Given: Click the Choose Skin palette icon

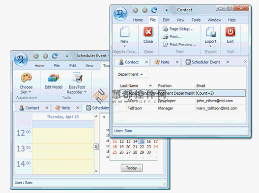Looking at the screenshot, I should pos(26,78).
